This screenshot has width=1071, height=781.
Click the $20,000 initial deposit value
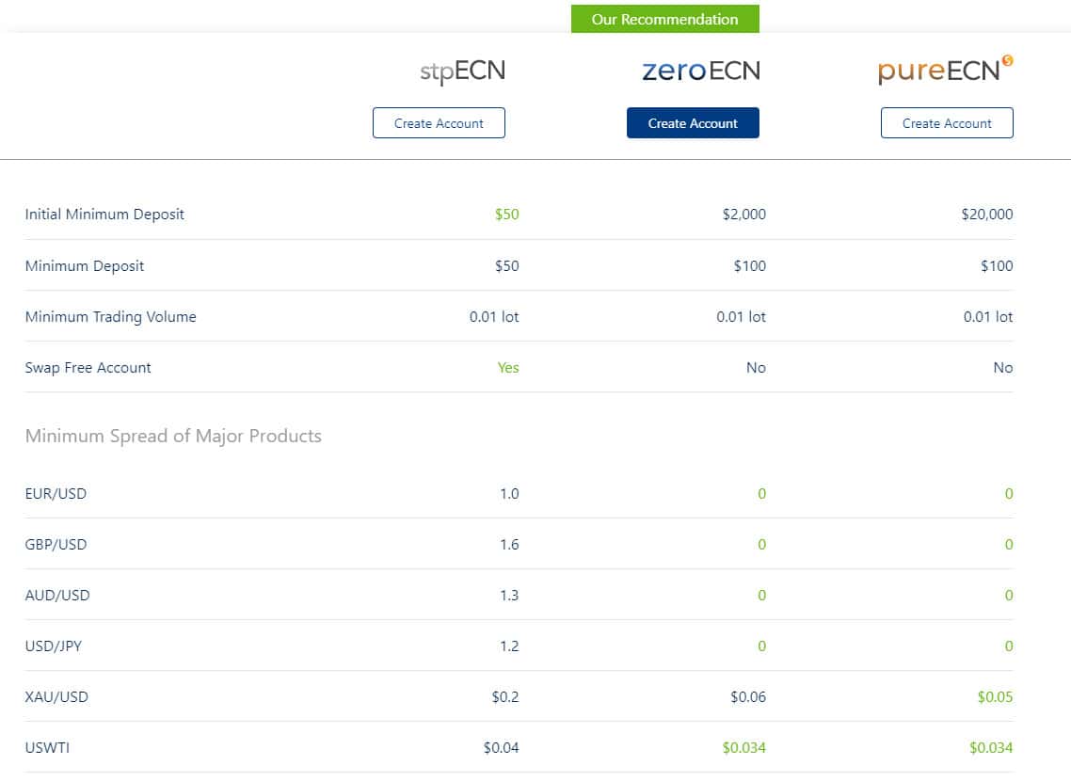(x=986, y=215)
